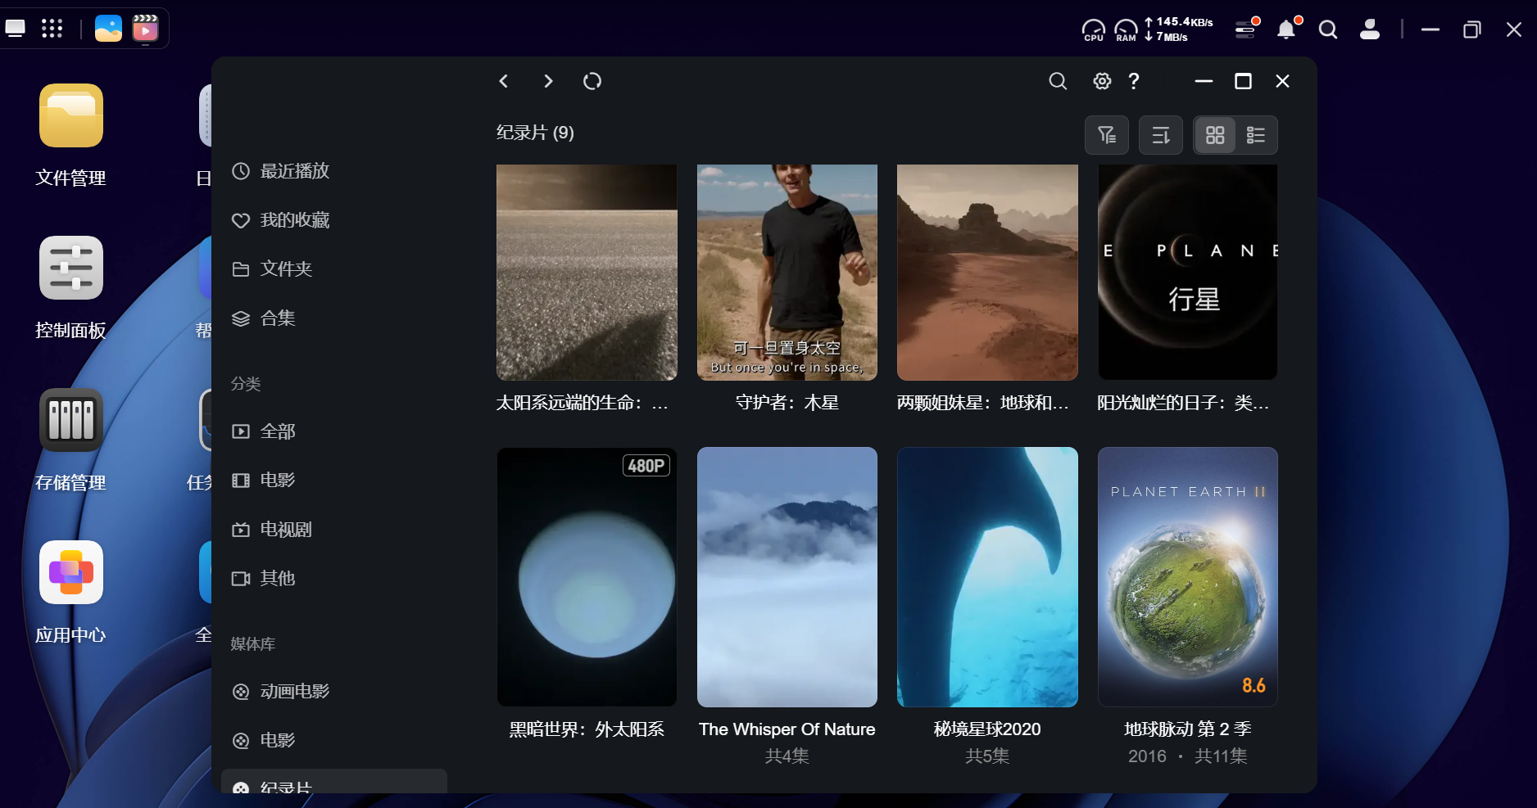The width and height of the screenshot is (1537, 808).
Task: Open The Whisper Of Nature poster
Action: pyautogui.click(x=787, y=576)
